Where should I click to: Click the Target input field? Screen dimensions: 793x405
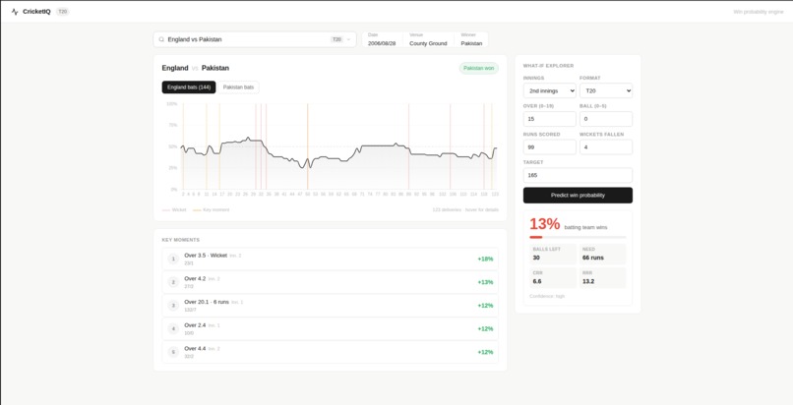[578, 175]
